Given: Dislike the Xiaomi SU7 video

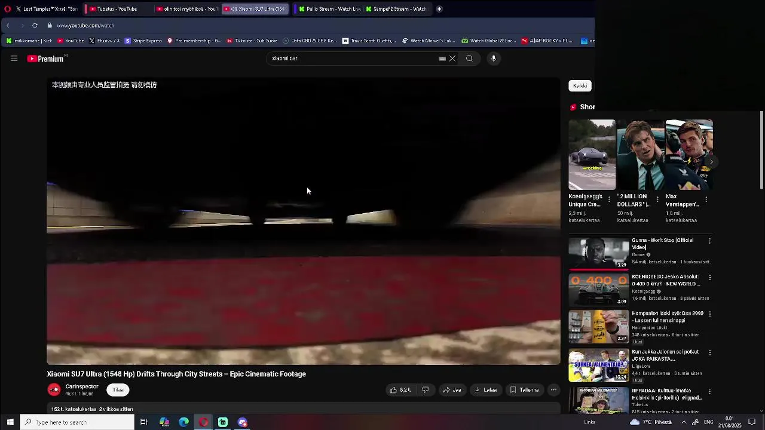Looking at the screenshot, I should (x=425, y=390).
